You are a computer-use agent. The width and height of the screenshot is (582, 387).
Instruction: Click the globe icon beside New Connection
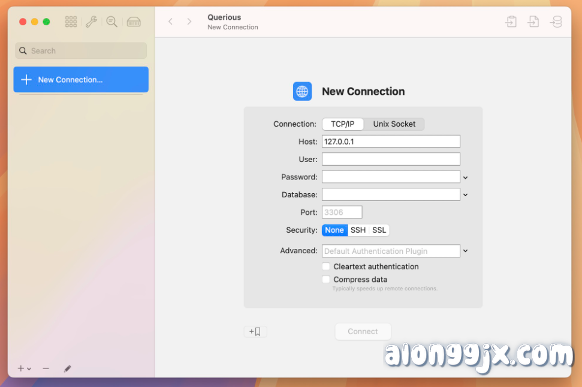[302, 91]
